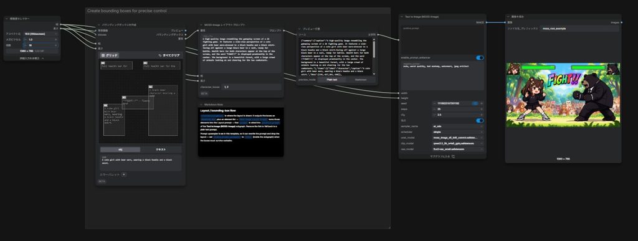
Task: Open the aspect ratio 16:9 (Widescreen) dropdown
Action: tap(40, 34)
